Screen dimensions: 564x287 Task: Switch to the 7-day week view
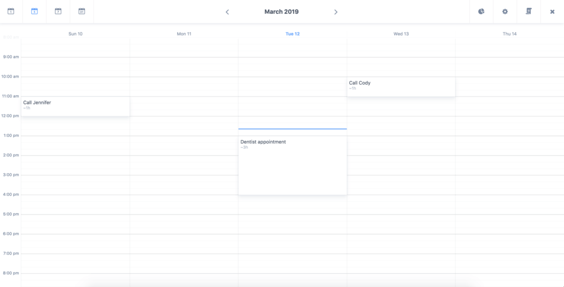click(58, 12)
